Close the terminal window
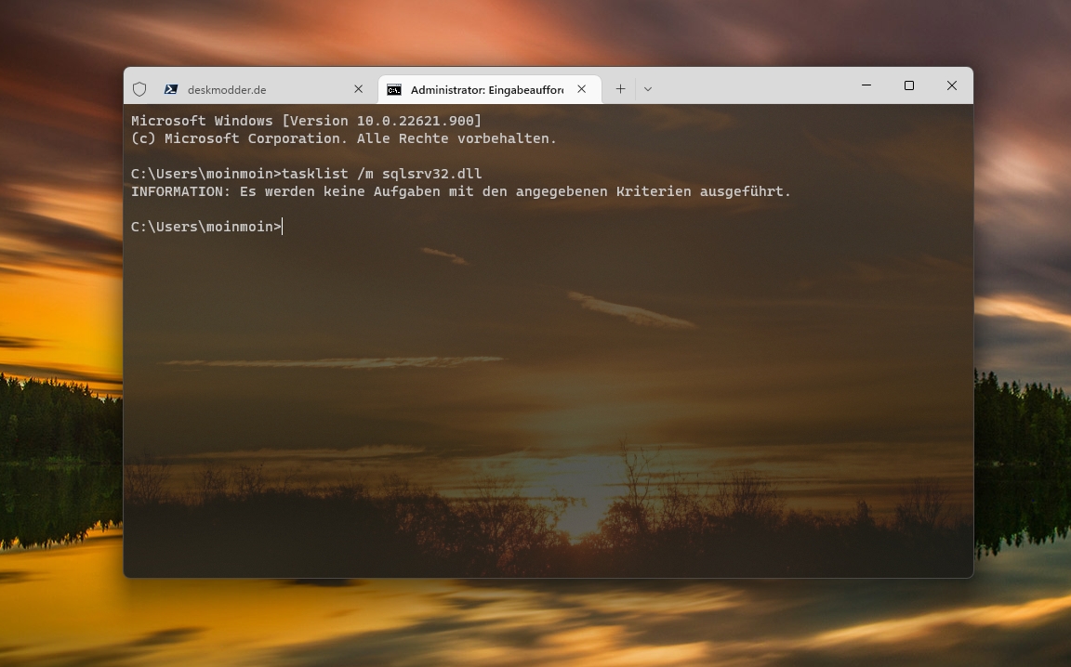The image size is (1071, 667). point(951,85)
